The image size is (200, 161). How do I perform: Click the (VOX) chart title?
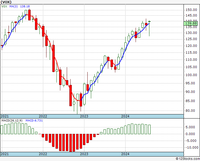[x=6, y=2]
